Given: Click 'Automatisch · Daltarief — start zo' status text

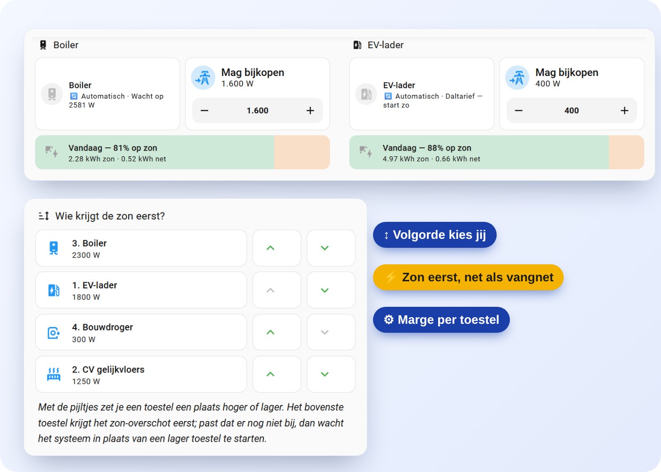Looking at the screenshot, I should point(433,101).
